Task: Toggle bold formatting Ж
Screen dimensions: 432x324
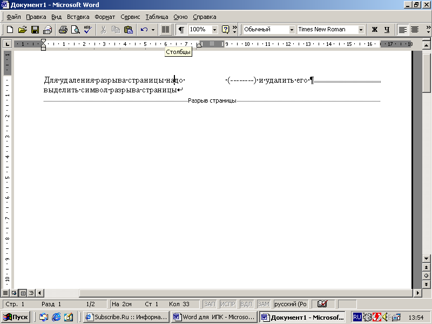Action: 374,30
